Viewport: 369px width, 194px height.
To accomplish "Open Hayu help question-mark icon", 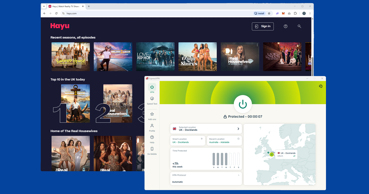I will point(285,26).
